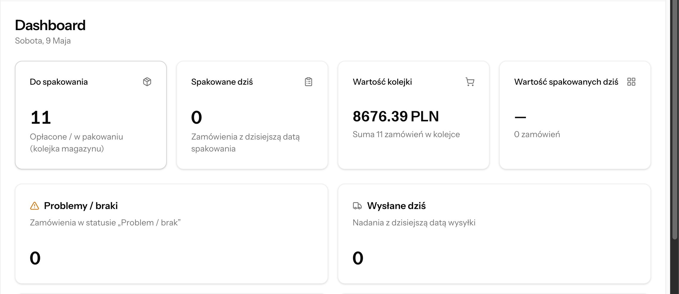
Task: Click the package box icon in Do spakowania card
Action: 147,82
